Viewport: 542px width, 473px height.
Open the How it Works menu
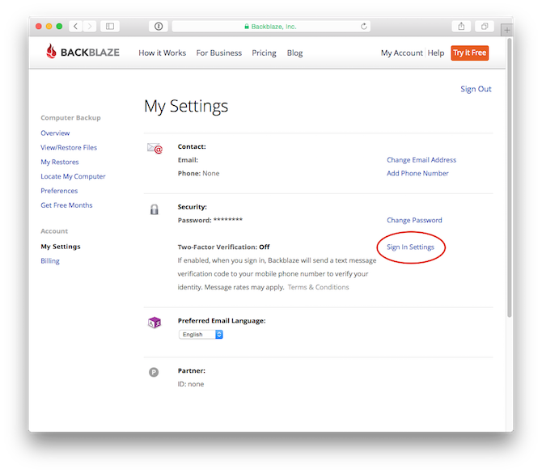pyautogui.click(x=162, y=53)
